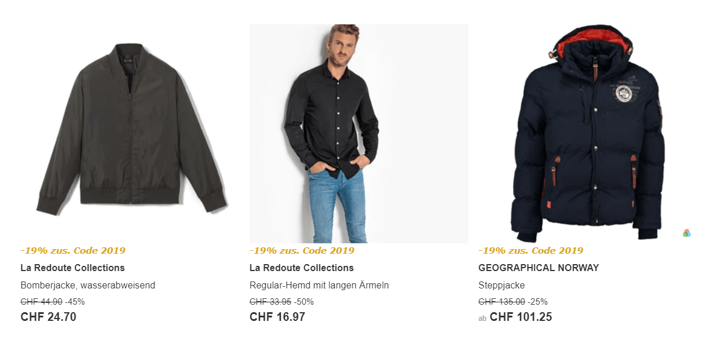Click the Regular-Hemd mit langen Ärmeln title
The width and height of the screenshot is (710, 340).
(319, 285)
